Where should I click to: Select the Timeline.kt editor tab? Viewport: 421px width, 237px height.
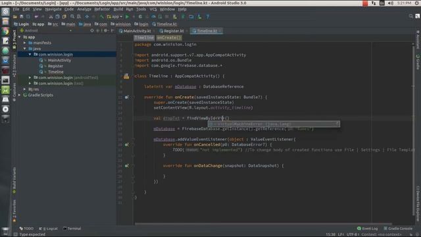pyautogui.click(x=206, y=31)
